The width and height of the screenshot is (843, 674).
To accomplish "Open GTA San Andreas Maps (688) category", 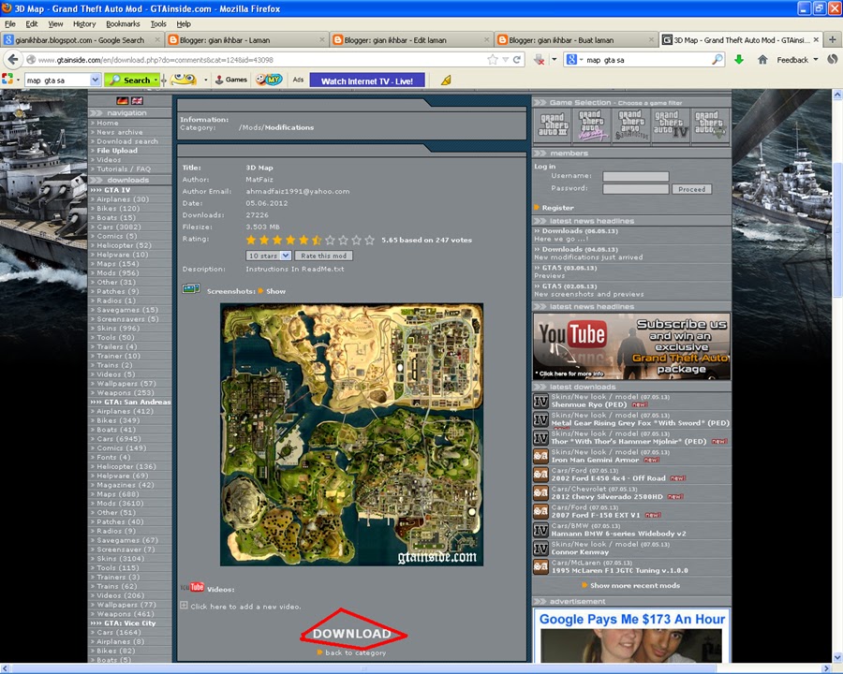I will coord(117,494).
